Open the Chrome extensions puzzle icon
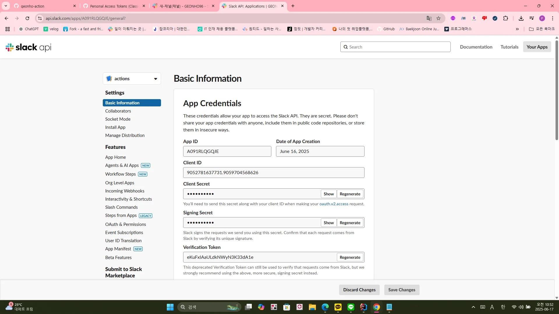559x314 pixels. [506, 18]
